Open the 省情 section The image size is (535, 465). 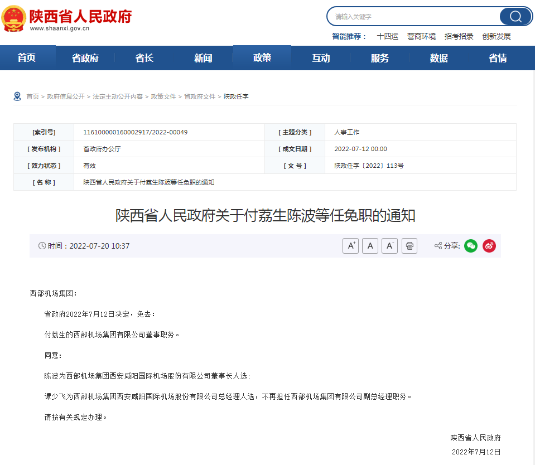tap(497, 57)
